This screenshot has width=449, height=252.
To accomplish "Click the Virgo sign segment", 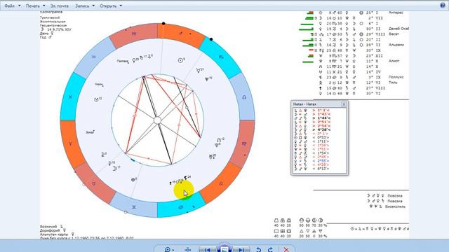I will tap(244, 143).
